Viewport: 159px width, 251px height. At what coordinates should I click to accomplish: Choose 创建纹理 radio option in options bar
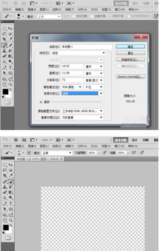98,16
